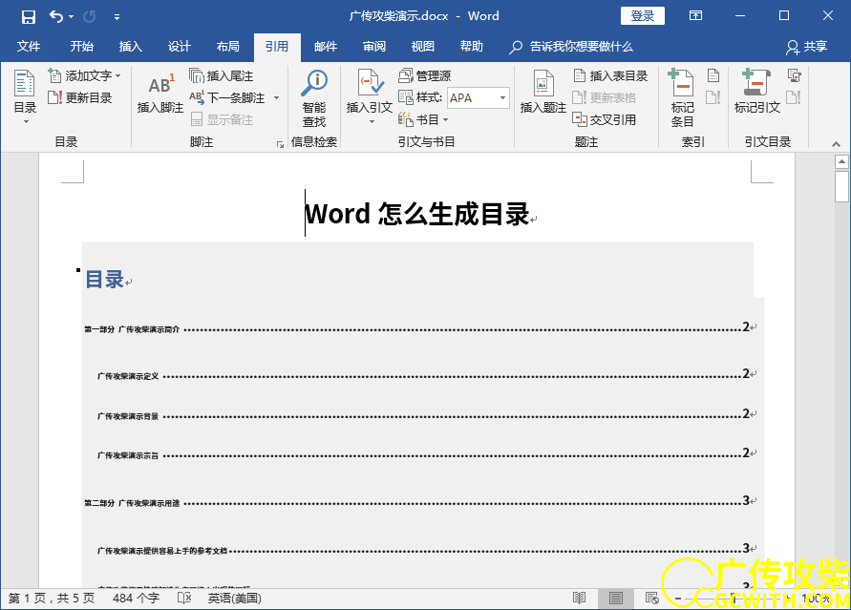Click 插入尾注 to add an endnote
This screenshot has width=851, height=610.
[x=222, y=76]
